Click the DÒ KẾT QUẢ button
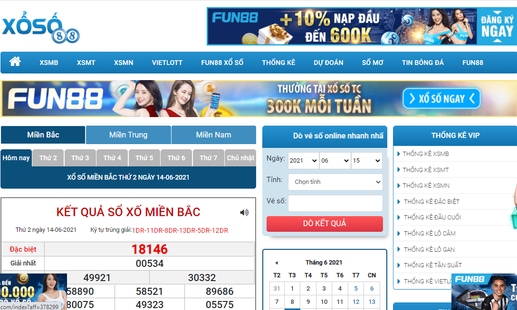 click(325, 224)
